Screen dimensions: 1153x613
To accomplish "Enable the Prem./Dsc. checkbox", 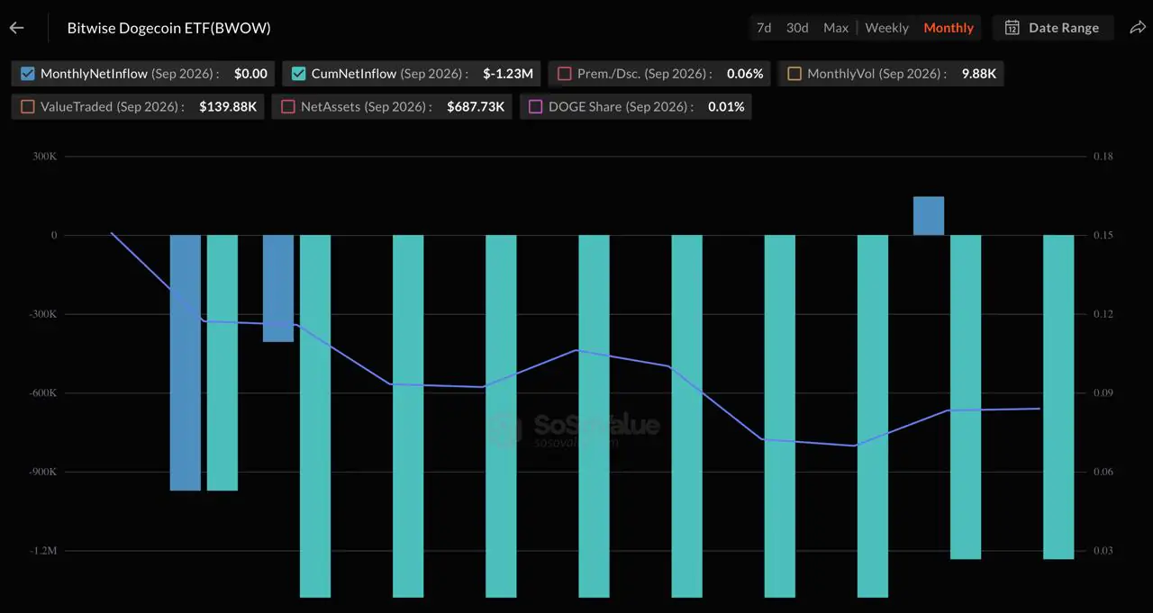I will [x=565, y=74].
